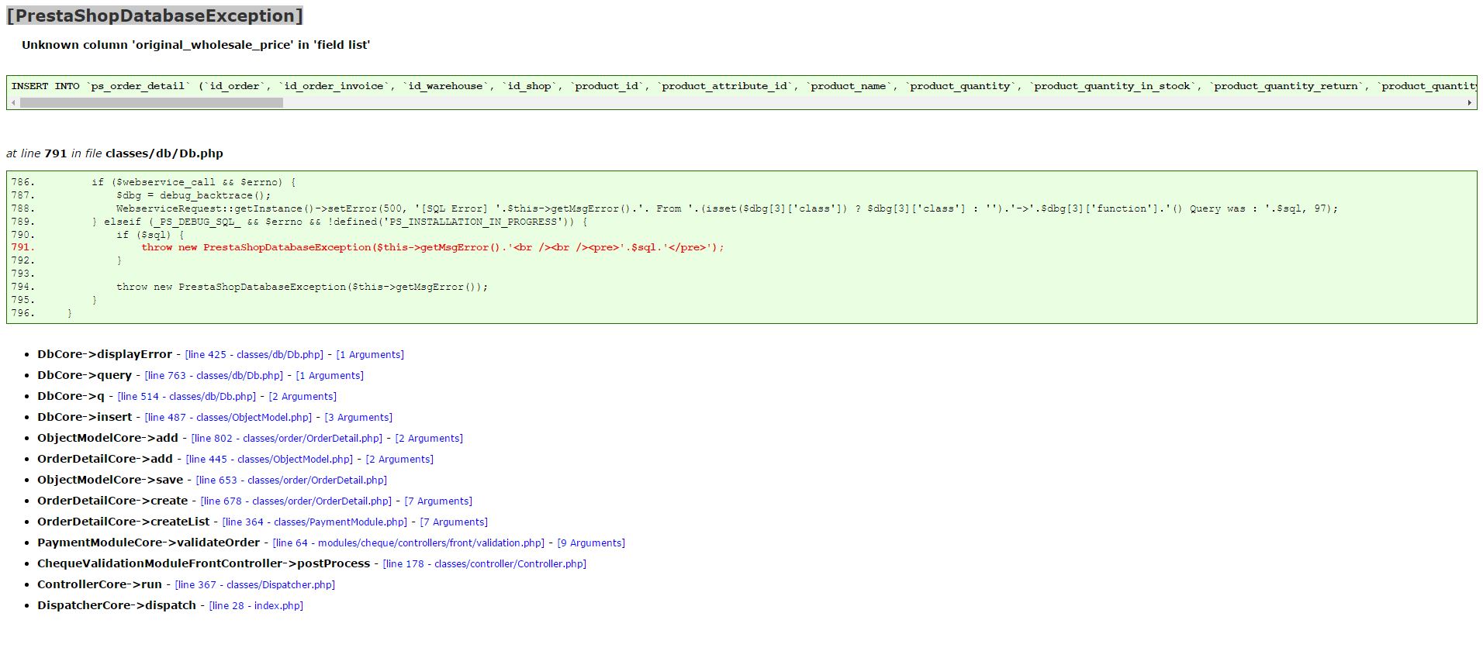The width and height of the screenshot is (1483, 651).
Task: Click the DbCore->q stack entry name
Action: pos(71,396)
